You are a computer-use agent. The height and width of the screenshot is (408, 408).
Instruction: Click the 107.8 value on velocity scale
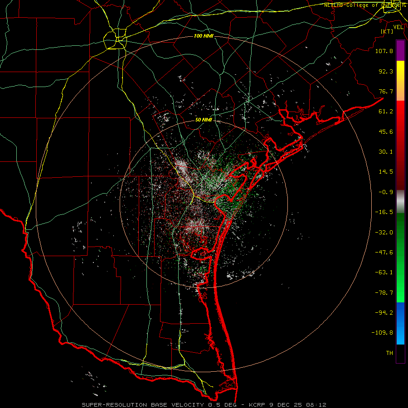click(384, 51)
